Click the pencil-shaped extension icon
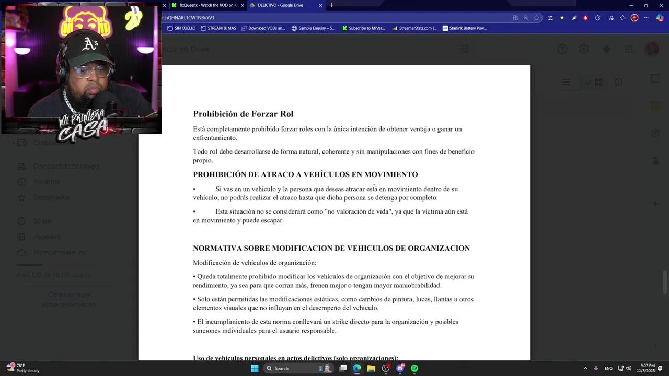The height and width of the screenshot is (376, 669). click(574, 18)
